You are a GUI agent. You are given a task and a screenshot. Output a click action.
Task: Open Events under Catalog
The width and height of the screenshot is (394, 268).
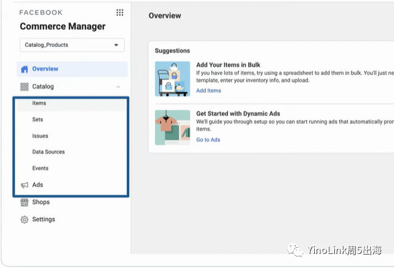pyautogui.click(x=40, y=168)
